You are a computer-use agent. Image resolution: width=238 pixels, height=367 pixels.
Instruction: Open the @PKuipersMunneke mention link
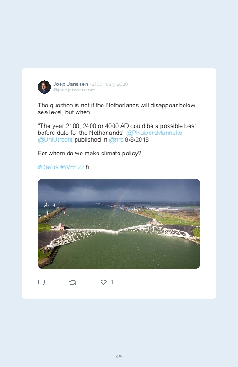(x=154, y=133)
